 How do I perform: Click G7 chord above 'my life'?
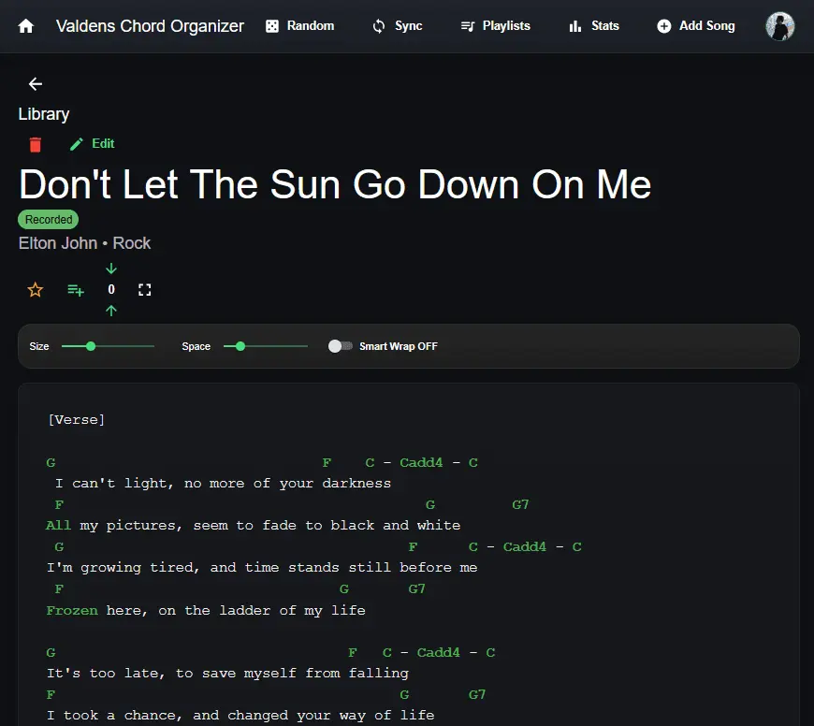(417, 588)
